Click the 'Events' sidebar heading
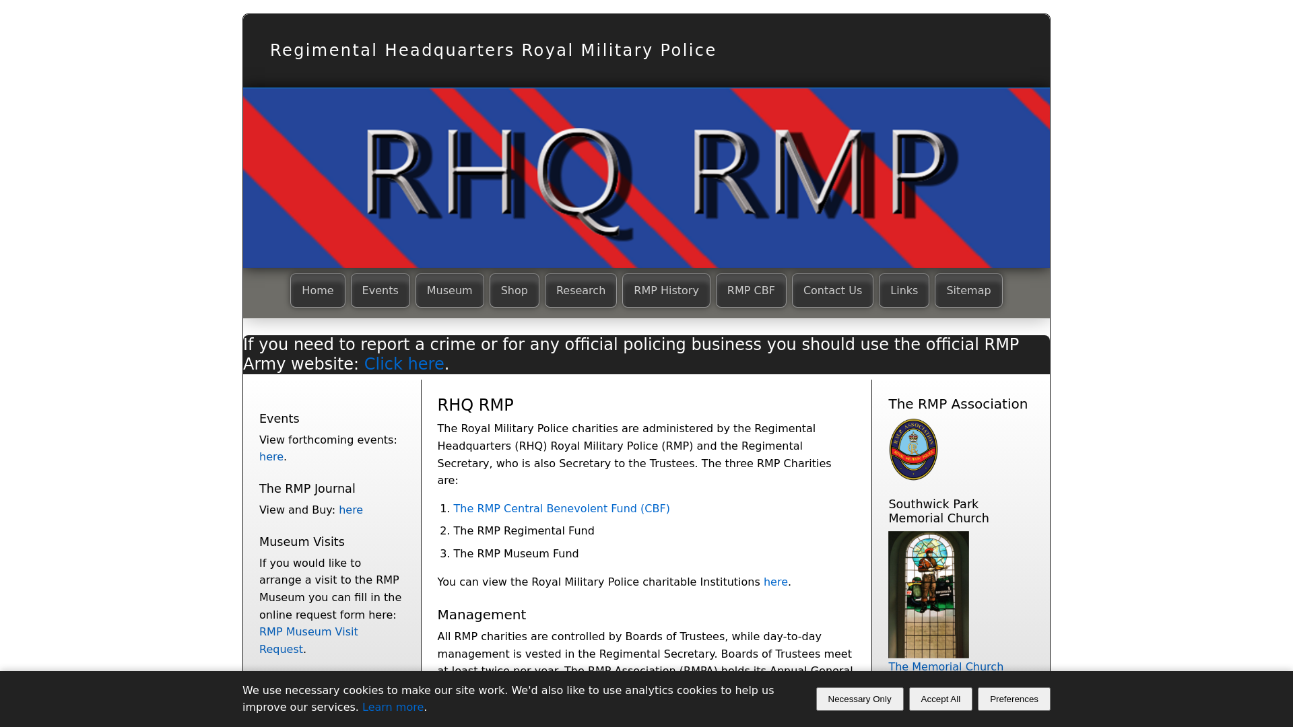The width and height of the screenshot is (1293, 727). [x=279, y=419]
